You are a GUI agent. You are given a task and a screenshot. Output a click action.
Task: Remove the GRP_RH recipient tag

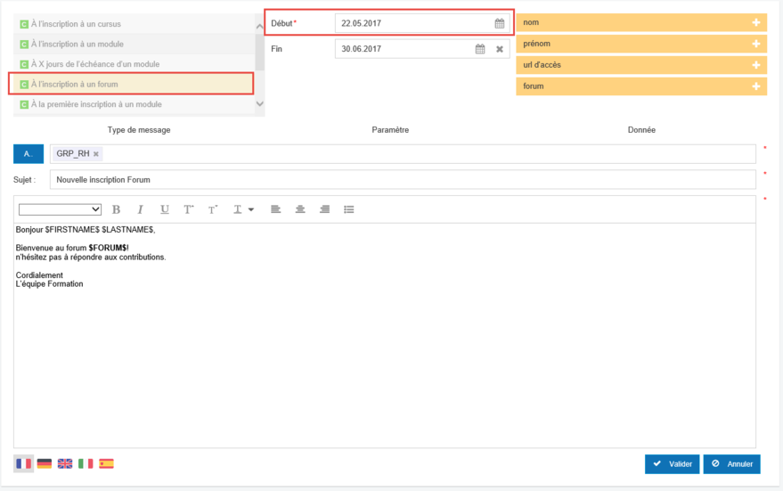pyautogui.click(x=96, y=154)
